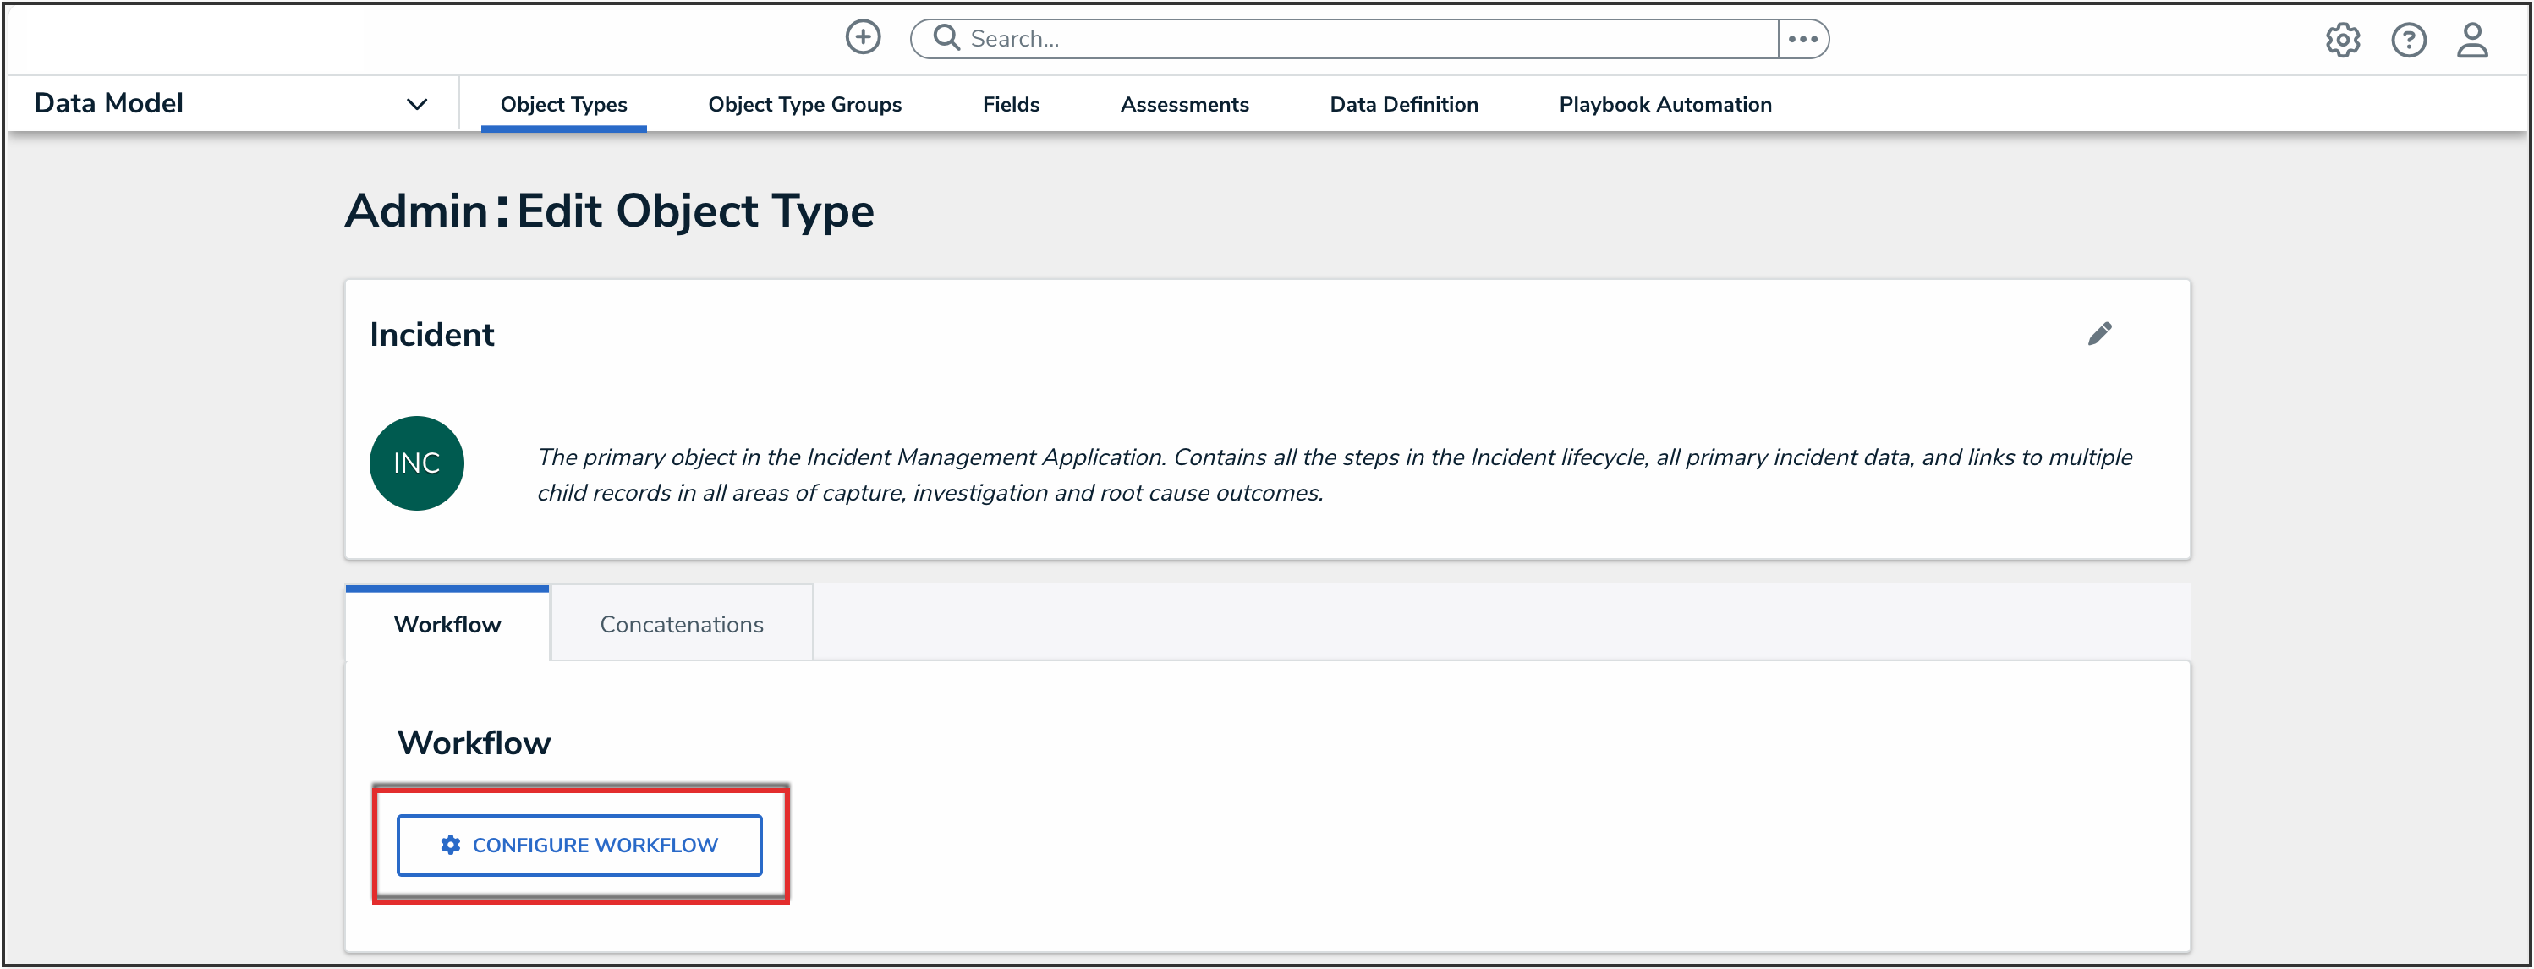Click the green INC object type badge
The height and width of the screenshot is (969, 2534).
click(x=416, y=463)
